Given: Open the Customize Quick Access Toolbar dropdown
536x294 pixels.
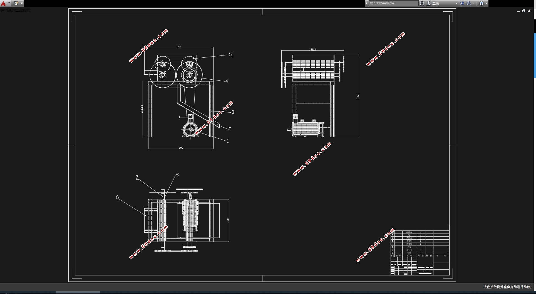Looking at the screenshot, I should (x=22, y=3).
